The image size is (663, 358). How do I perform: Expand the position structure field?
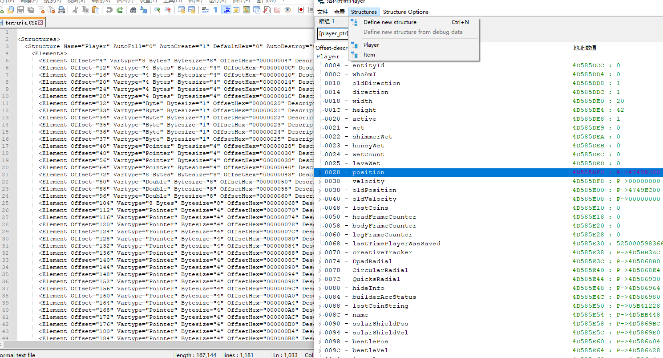[x=319, y=172]
